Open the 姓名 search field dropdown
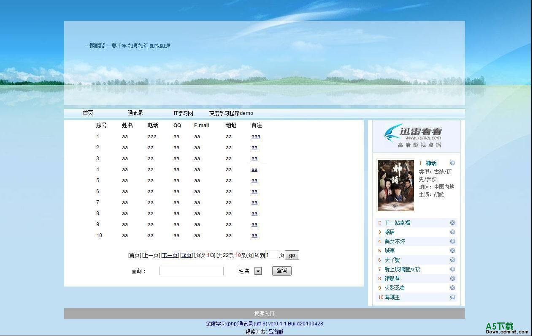 (249, 271)
